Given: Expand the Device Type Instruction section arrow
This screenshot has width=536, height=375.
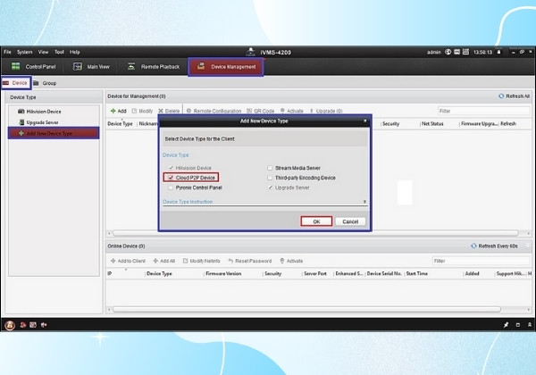Looking at the screenshot, I should coord(364,202).
